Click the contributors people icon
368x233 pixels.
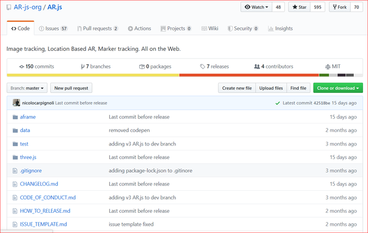point(257,67)
